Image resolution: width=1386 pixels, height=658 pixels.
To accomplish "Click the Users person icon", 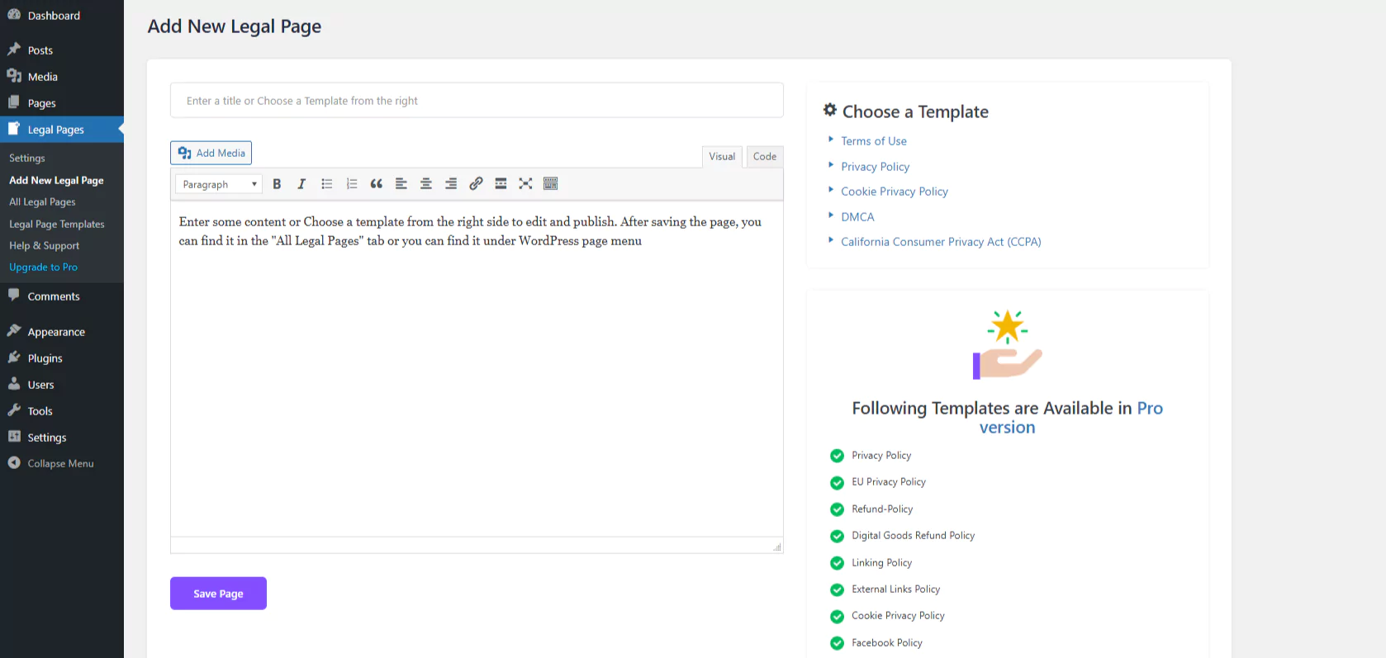I will coord(14,384).
